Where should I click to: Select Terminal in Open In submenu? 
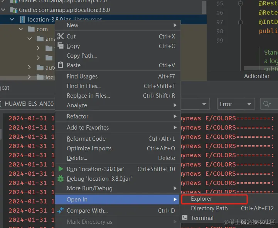229,218
